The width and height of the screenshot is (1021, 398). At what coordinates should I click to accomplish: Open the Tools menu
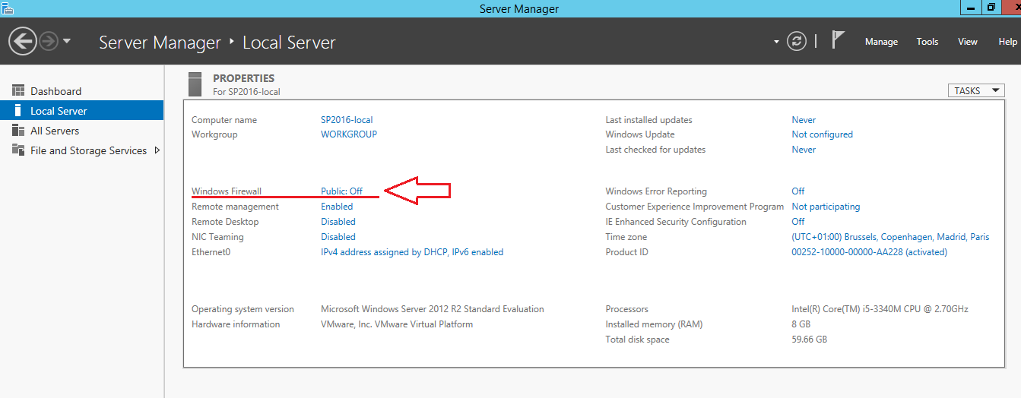[927, 42]
